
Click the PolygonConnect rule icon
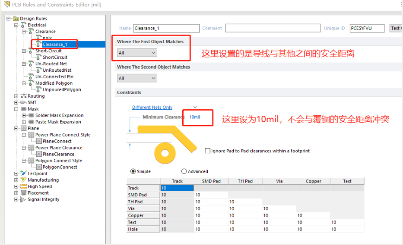click(x=39, y=167)
